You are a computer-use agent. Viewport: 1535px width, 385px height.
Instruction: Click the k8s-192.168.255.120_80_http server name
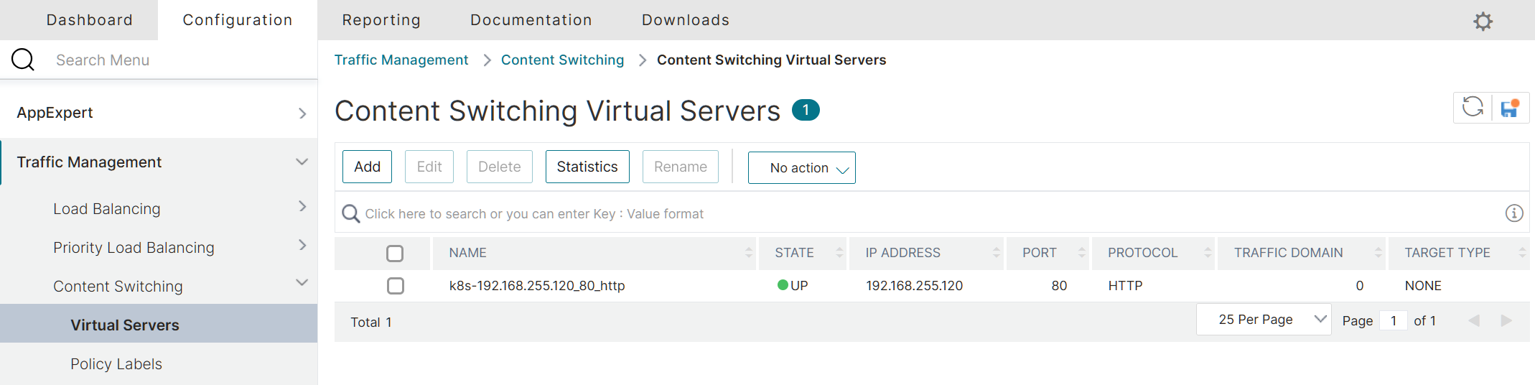(x=537, y=286)
